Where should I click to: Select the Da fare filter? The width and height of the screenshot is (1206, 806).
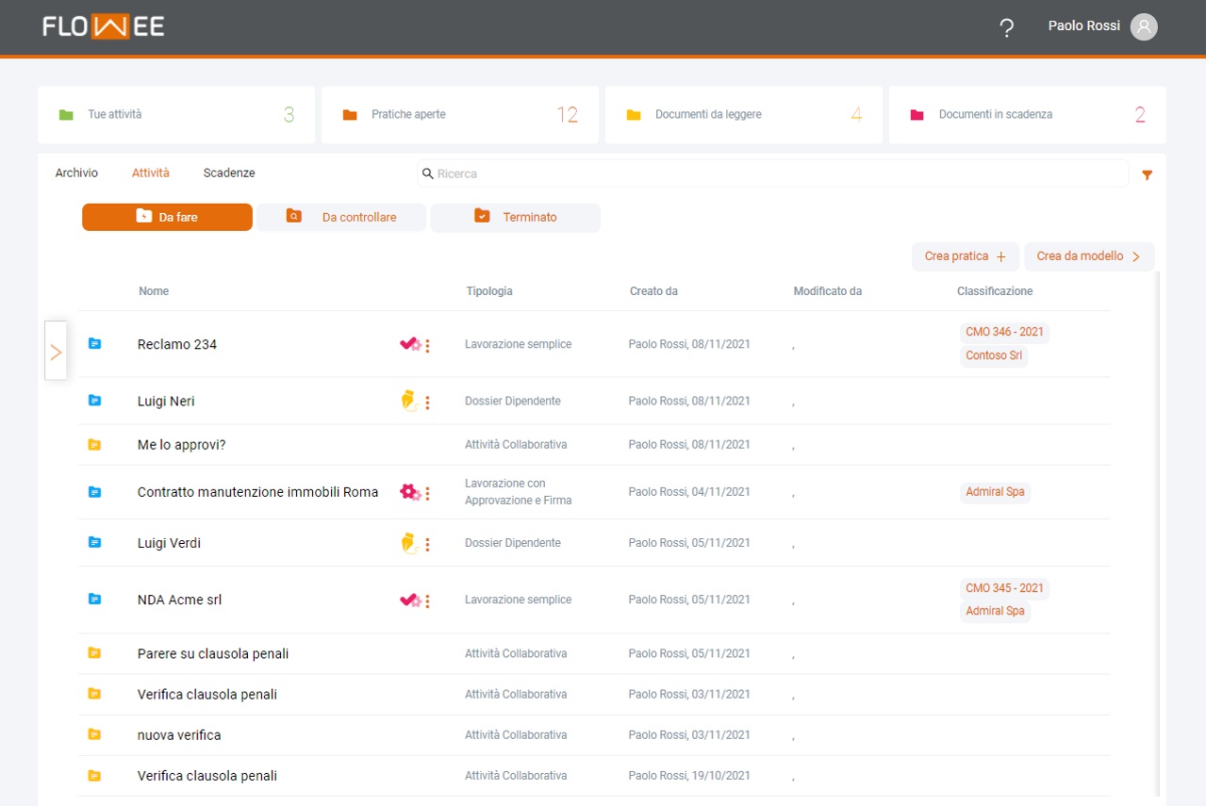pyautogui.click(x=167, y=218)
